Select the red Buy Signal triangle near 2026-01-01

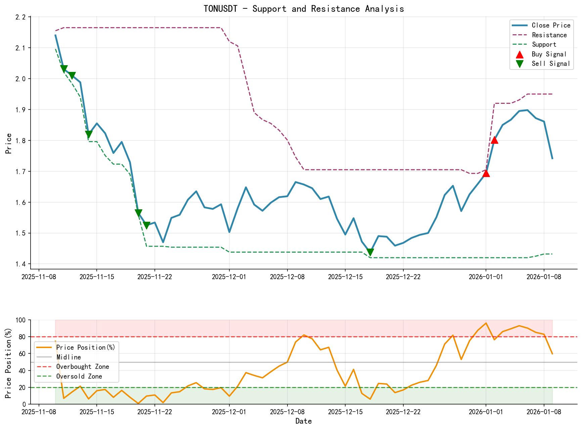(486, 173)
